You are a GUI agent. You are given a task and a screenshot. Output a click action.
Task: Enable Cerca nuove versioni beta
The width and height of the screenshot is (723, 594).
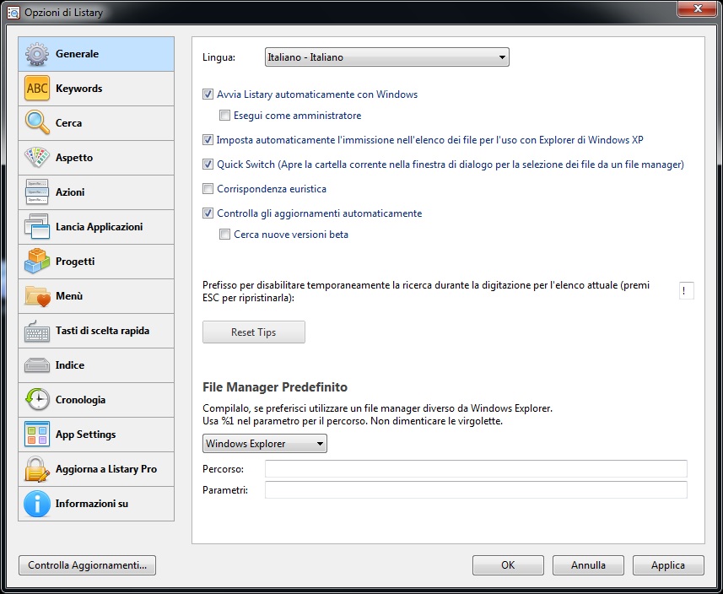(x=224, y=235)
